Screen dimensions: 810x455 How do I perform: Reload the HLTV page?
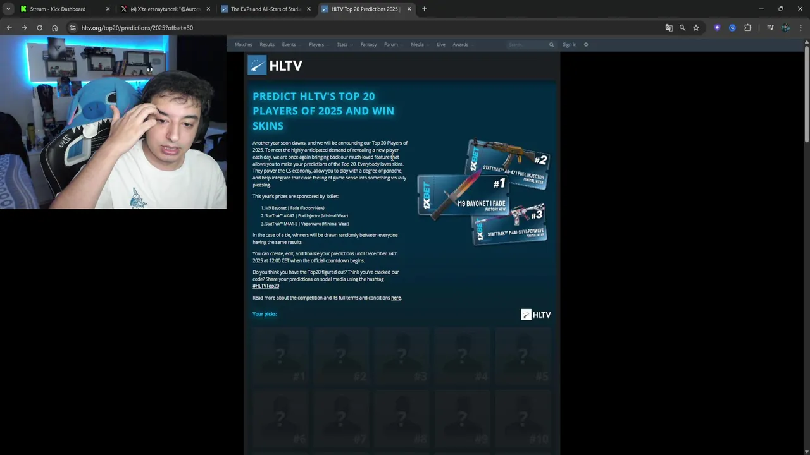coord(39,28)
